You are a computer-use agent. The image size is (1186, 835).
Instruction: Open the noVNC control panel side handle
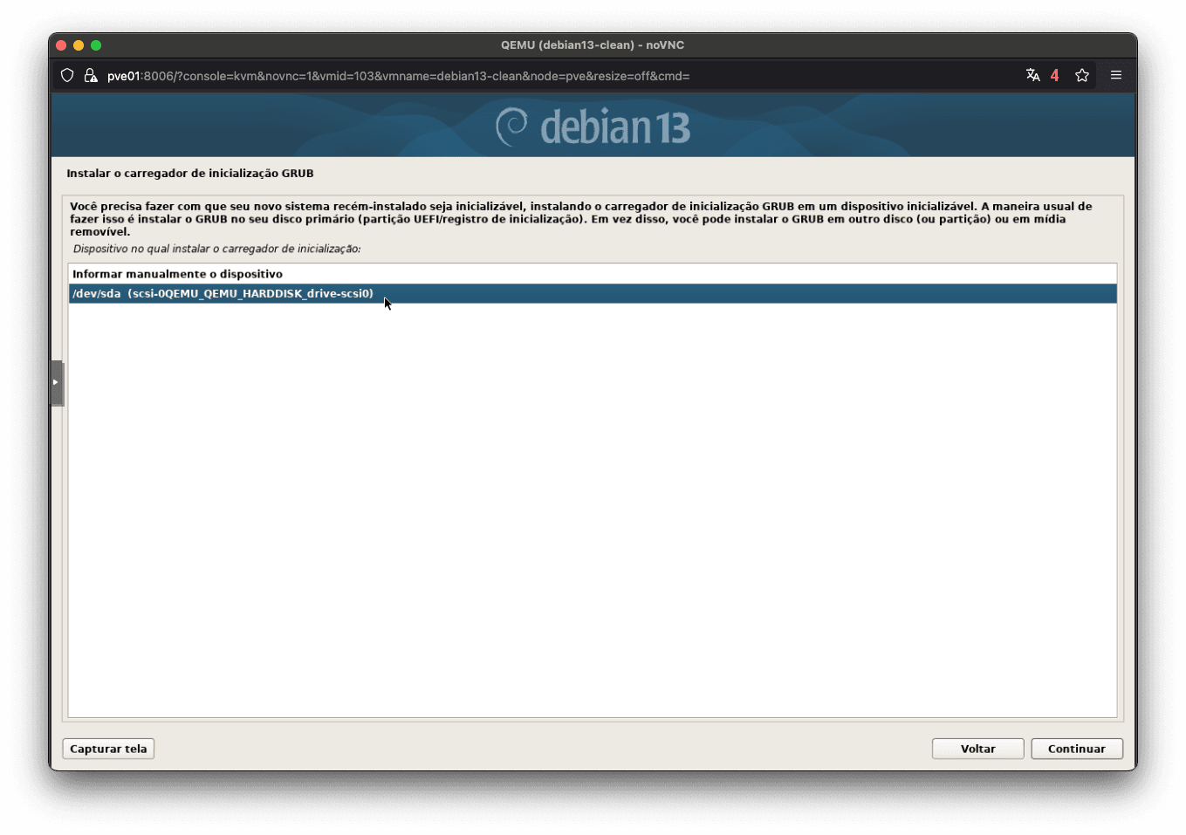pos(57,383)
